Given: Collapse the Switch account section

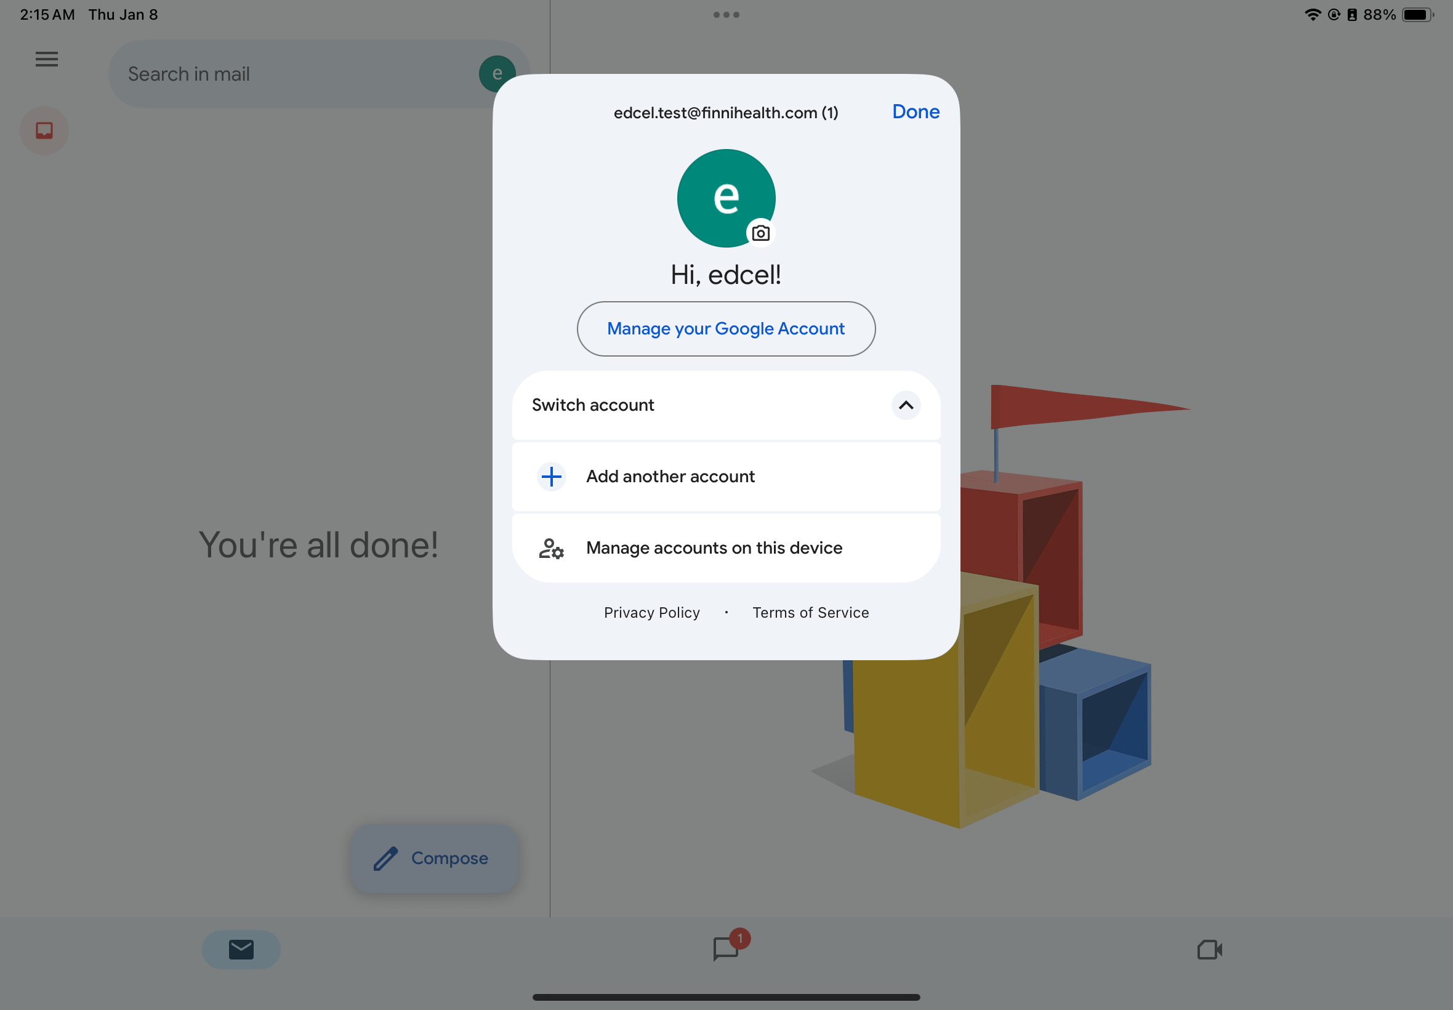Looking at the screenshot, I should point(906,405).
